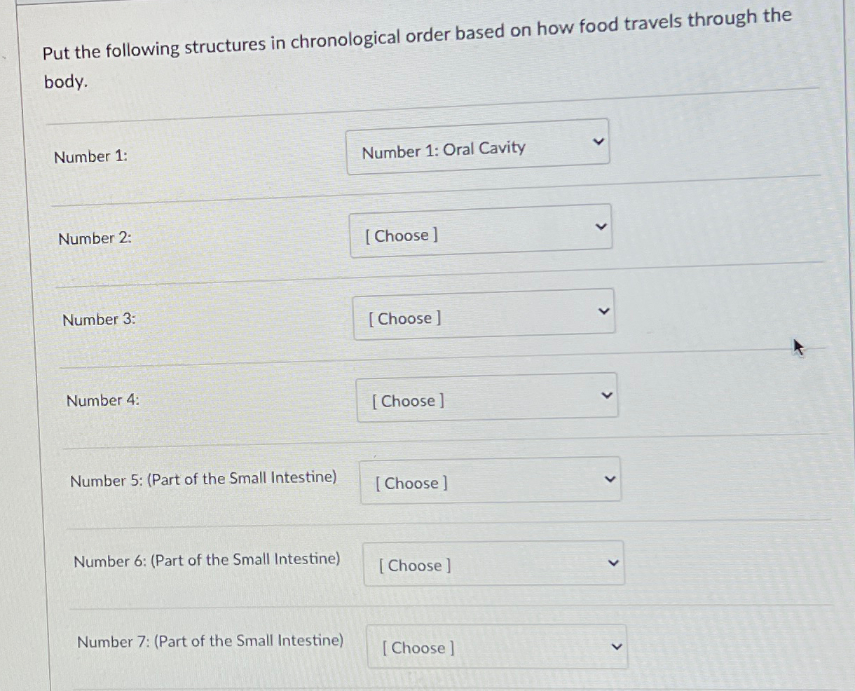Click the chevron on the Number 2 dropdown
The image size is (855, 691).
601,225
